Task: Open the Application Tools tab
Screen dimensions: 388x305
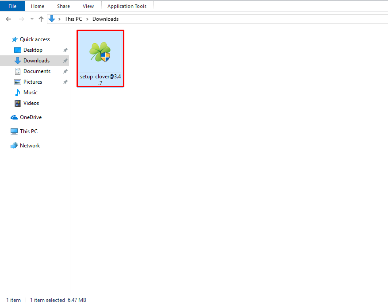Action: [x=127, y=6]
